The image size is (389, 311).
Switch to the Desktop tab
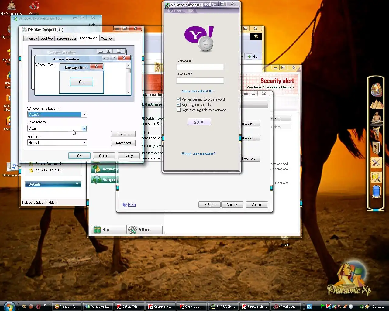pos(46,39)
